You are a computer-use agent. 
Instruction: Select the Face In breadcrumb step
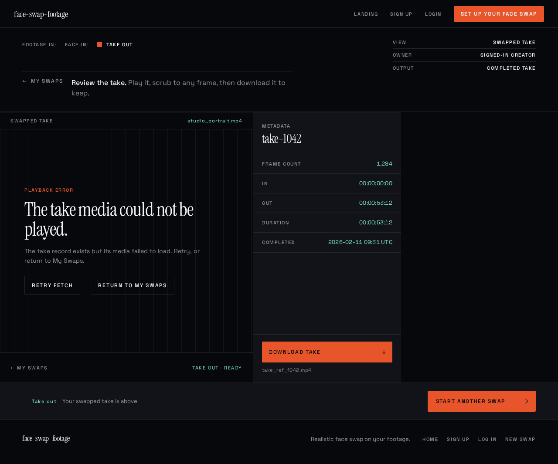tap(75, 45)
